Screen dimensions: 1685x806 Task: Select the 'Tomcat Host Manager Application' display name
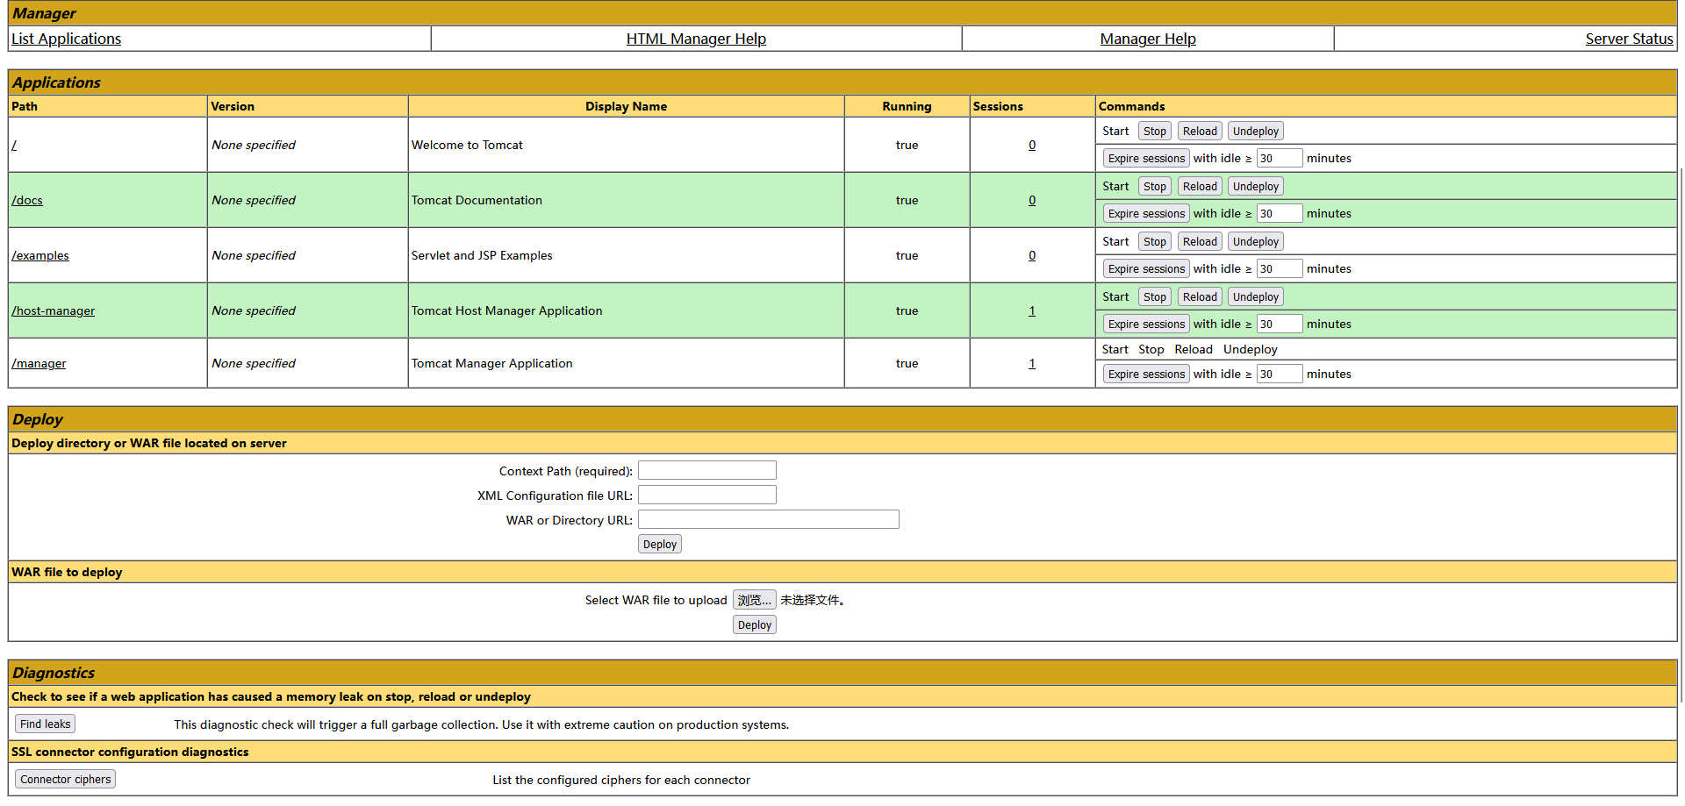tap(506, 310)
